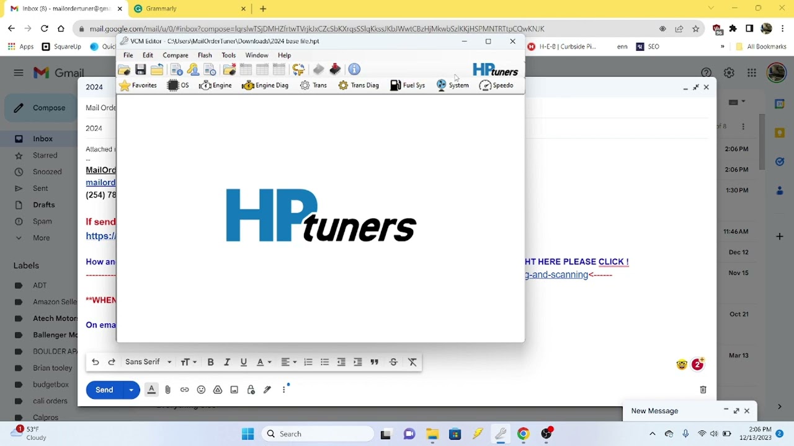
Task: Toggle numbered list in compose
Action: pyautogui.click(x=308, y=362)
